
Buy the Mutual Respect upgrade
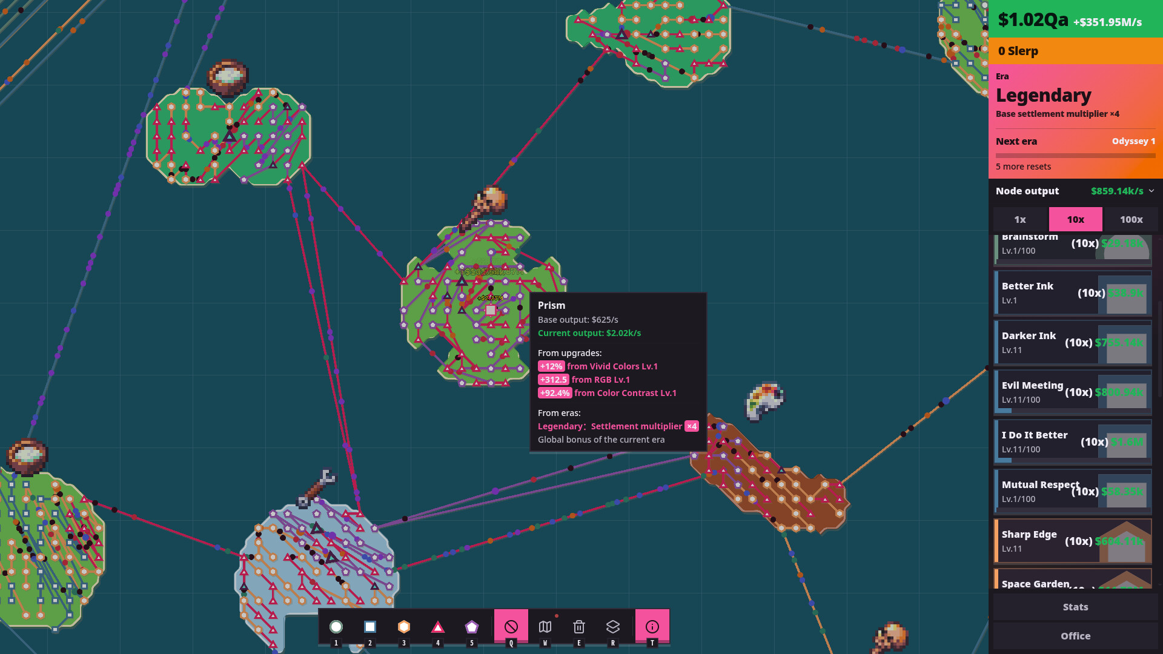1073,492
